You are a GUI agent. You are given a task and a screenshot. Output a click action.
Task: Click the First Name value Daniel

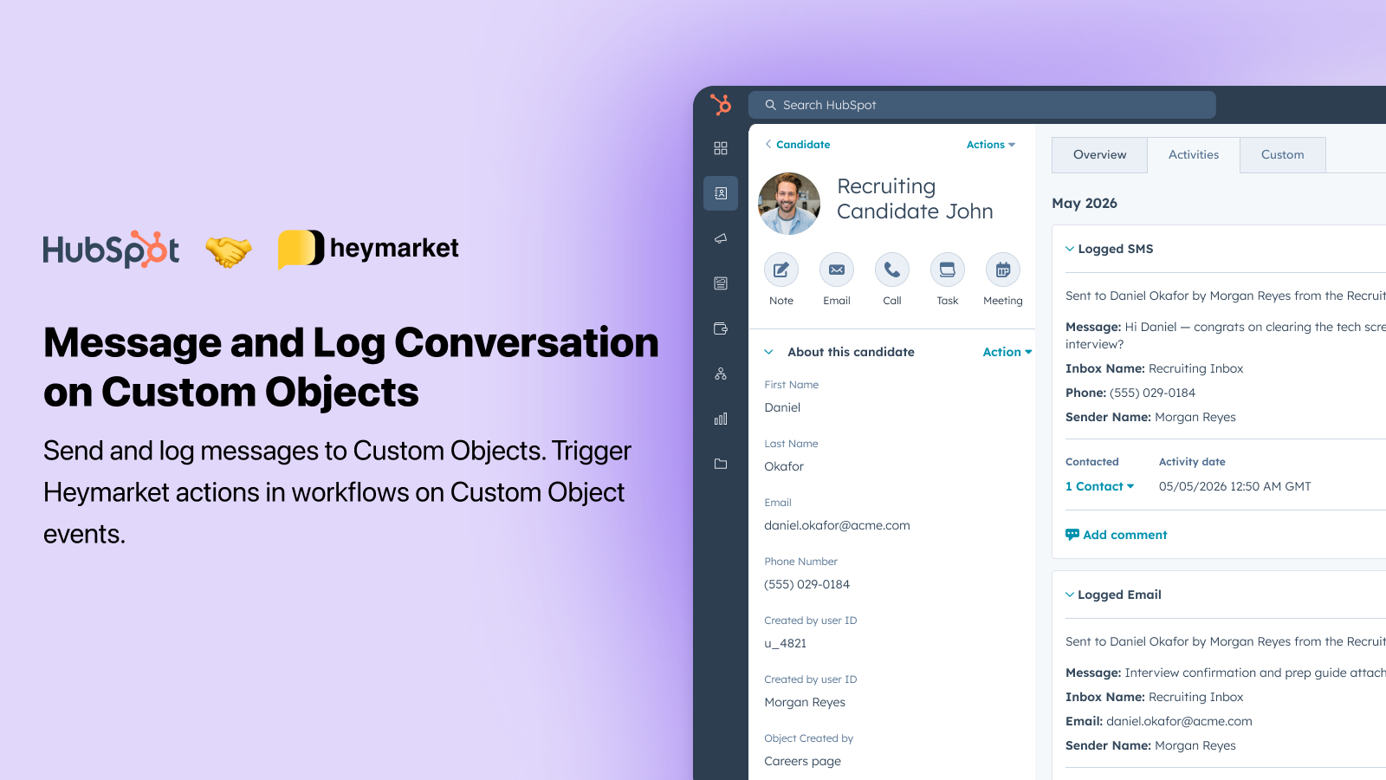pos(782,407)
